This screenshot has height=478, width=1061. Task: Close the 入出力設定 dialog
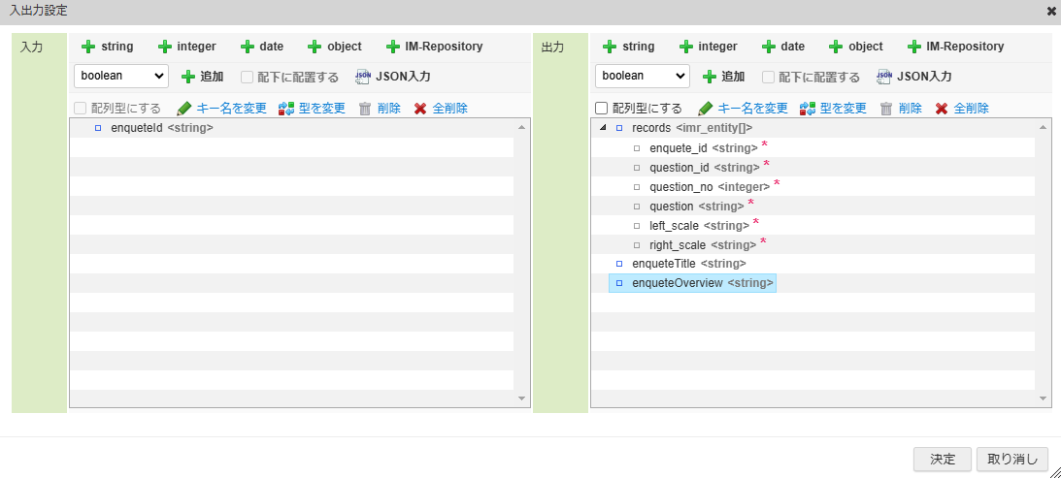[1050, 11]
